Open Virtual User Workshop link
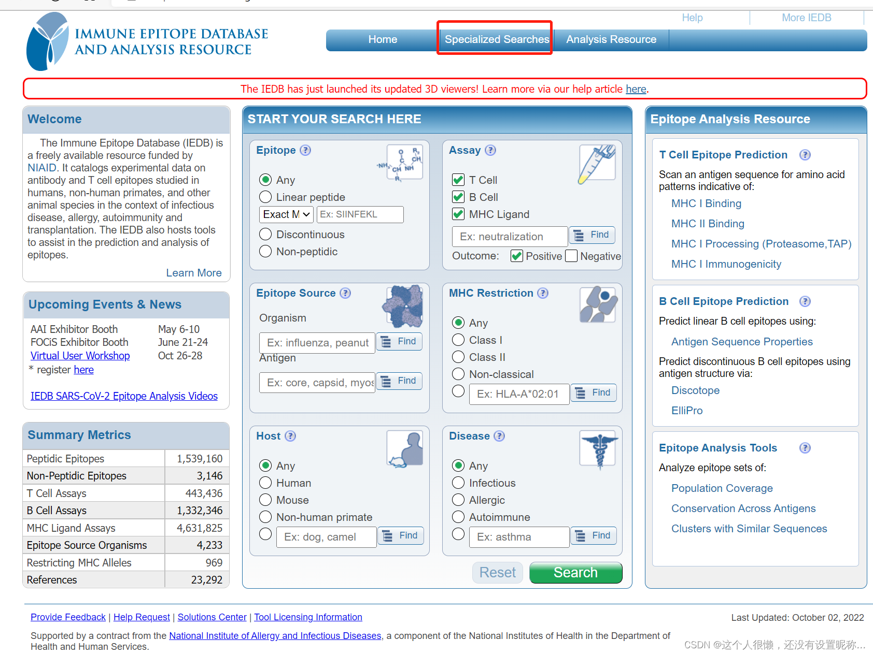The height and width of the screenshot is (655, 873). (x=80, y=356)
